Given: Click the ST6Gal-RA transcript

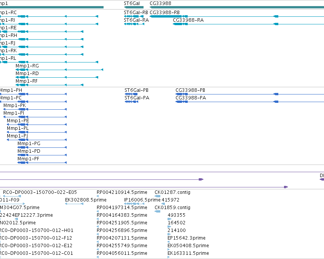Looking at the screenshot, I should 134,24.
